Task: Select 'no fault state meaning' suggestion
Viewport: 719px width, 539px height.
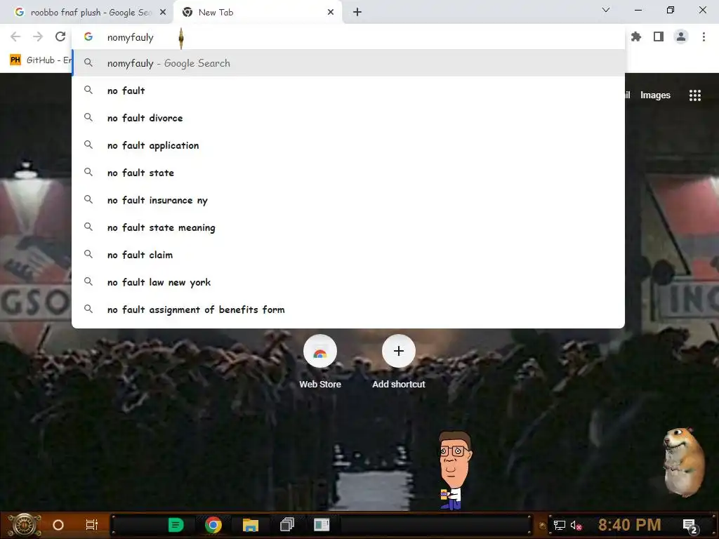Action: pyautogui.click(x=348, y=227)
